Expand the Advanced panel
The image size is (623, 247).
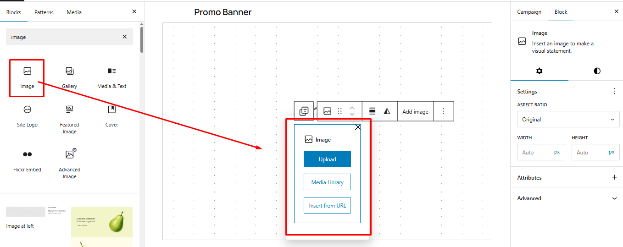pyautogui.click(x=568, y=198)
